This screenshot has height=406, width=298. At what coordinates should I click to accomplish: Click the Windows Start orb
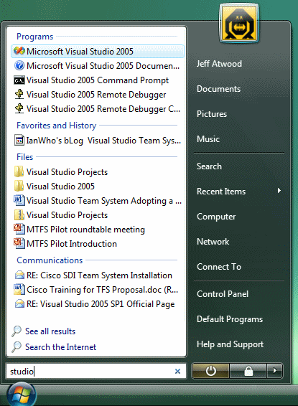21,395
